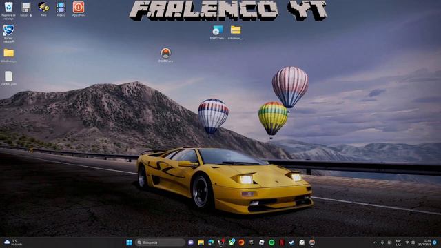The width and height of the screenshot is (441, 248).
Task: Launch the red Apps Pros shortcut
Action: point(79,10)
